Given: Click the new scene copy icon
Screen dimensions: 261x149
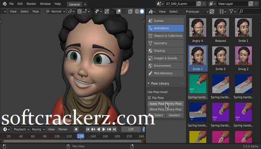Looking at the screenshot, I should click(199, 4).
